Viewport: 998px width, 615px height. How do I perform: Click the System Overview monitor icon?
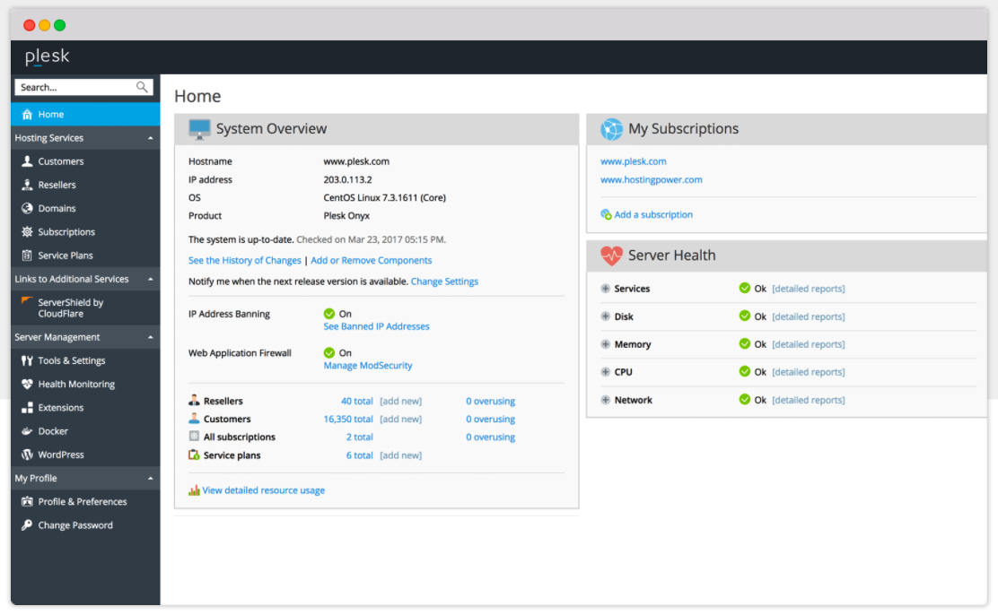click(x=199, y=129)
